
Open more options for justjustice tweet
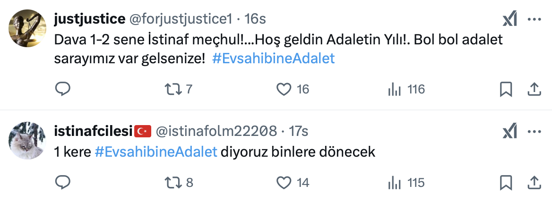[534, 19]
